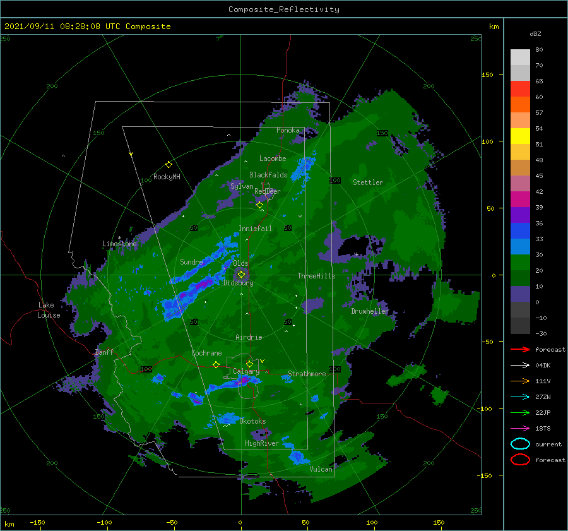Click the HighRiver city label
The image size is (568, 531).
click(262, 443)
